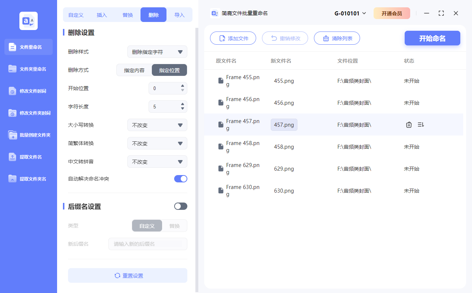
Task: Click the 开始命名 button
Action: 432,38
